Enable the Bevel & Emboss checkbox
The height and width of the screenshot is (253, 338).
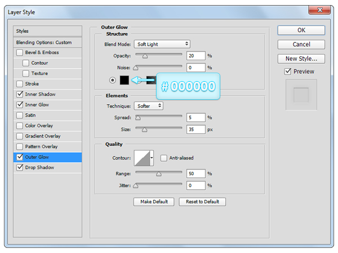point(20,52)
